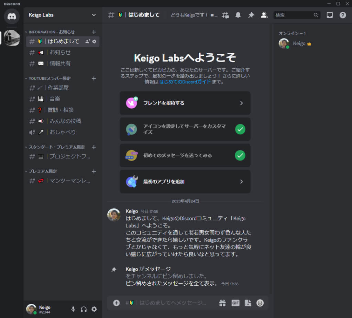Click Keigo username above the message

[132, 211]
